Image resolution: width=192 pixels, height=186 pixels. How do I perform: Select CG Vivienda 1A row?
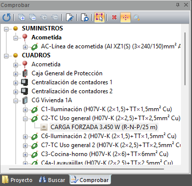(51, 100)
